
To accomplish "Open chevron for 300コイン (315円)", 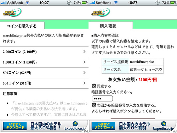I will pos(84,83).
